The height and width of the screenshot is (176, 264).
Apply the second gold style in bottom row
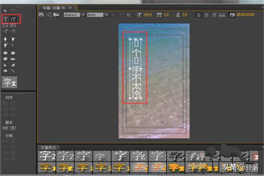click(65, 167)
